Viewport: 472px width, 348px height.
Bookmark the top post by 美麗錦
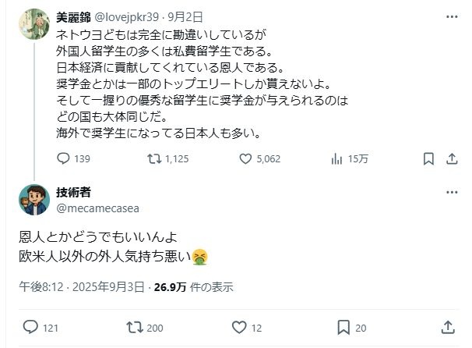(x=428, y=159)
